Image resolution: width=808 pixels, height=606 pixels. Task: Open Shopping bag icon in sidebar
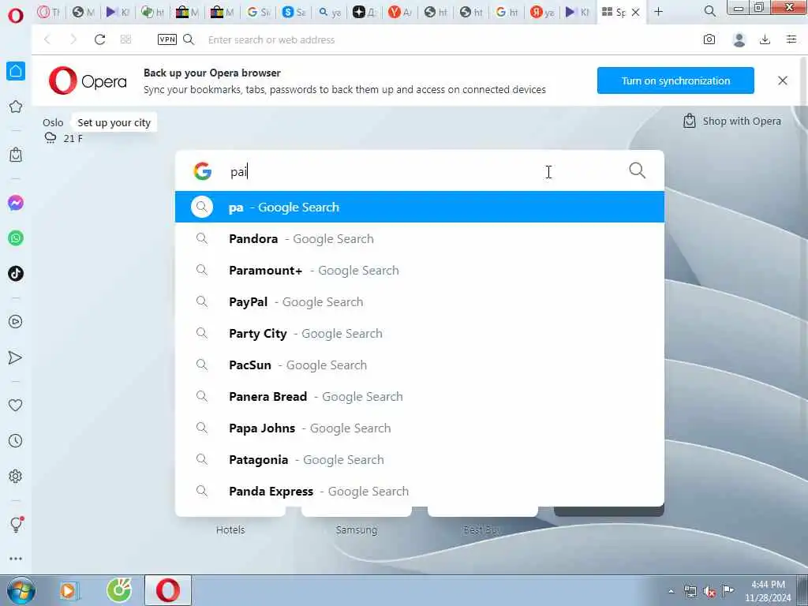16,155
